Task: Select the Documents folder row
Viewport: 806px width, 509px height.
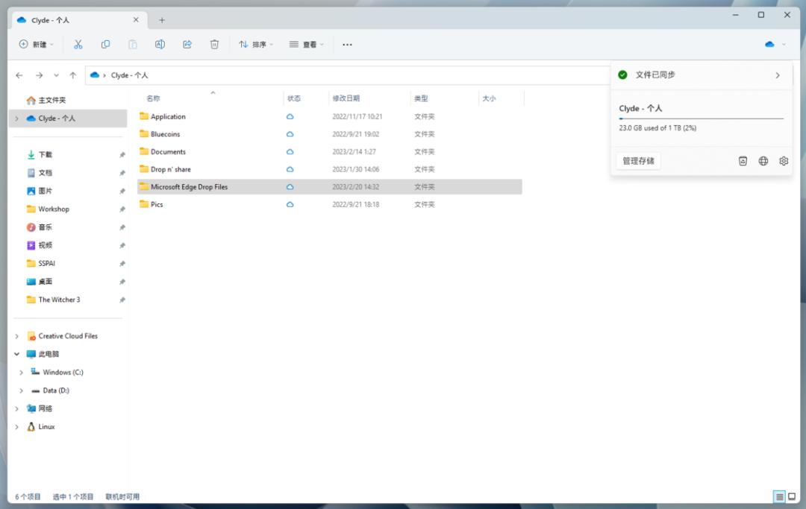Action: point(168,152)
